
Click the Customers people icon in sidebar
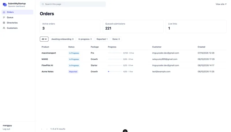4,28
